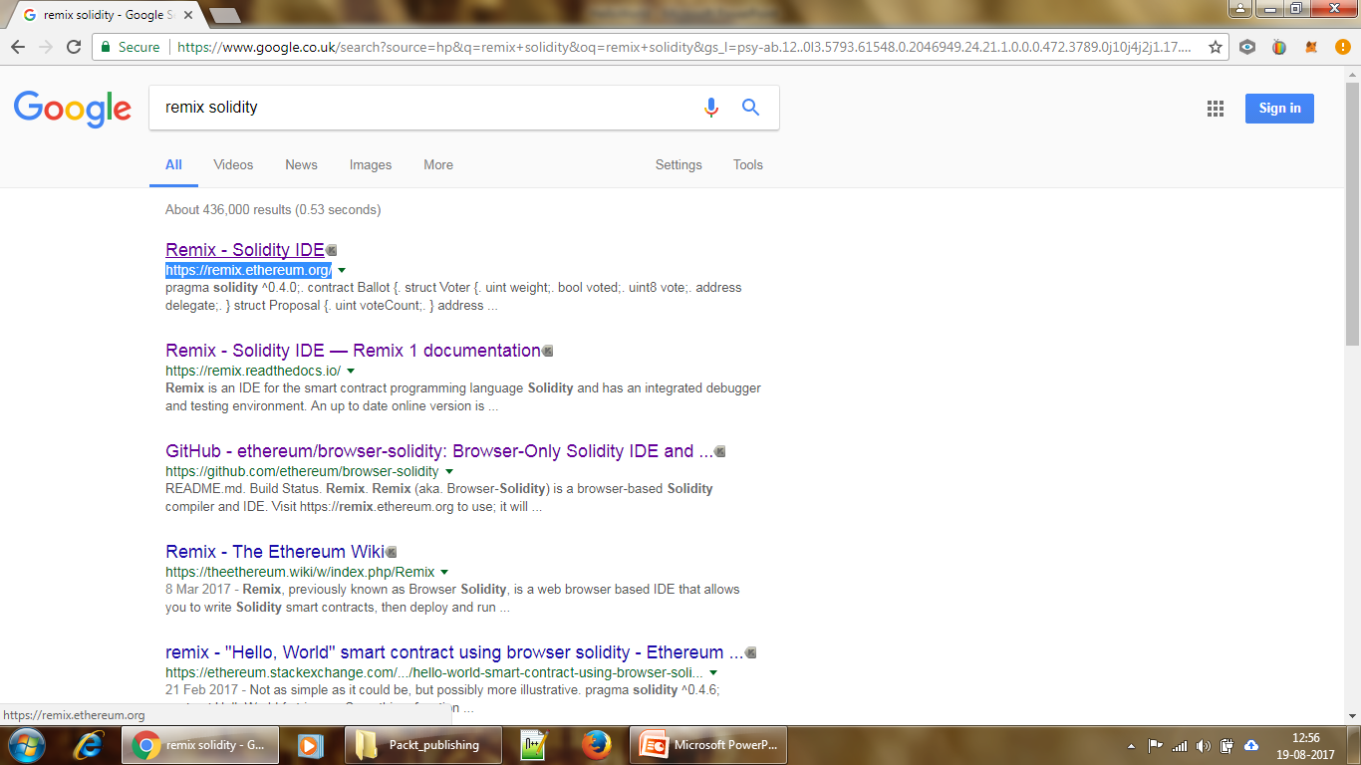The width and height of the screenshot is (1361, 765).
Task: Open the MetaMask fox extension
Action: 1312,47
